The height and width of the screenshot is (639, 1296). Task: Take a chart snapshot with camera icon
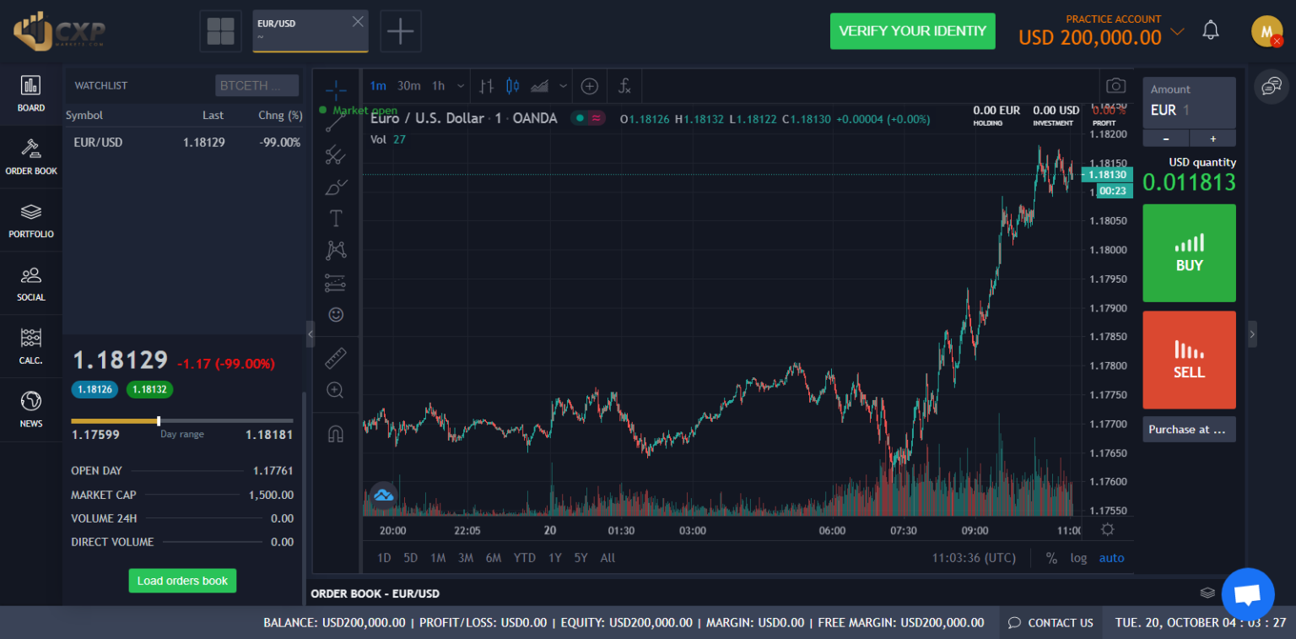coord(1115,85)
